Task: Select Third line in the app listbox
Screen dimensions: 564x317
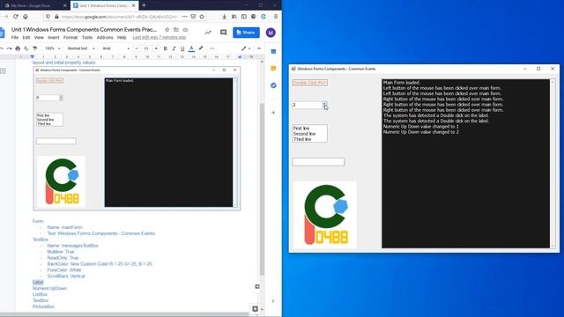Action: [302, 139]
